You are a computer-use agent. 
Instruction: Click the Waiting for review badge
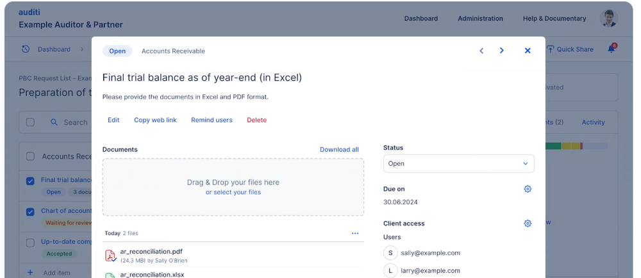pos(67,223)
